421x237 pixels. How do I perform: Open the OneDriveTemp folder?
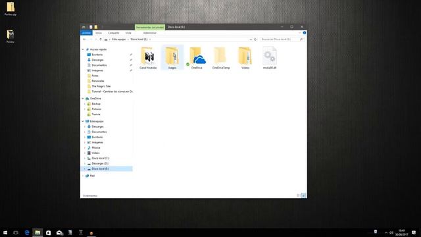pyautogui.click(x=221, y=57)
